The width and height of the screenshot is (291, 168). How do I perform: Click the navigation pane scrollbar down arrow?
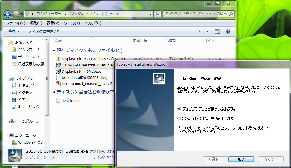47,145
